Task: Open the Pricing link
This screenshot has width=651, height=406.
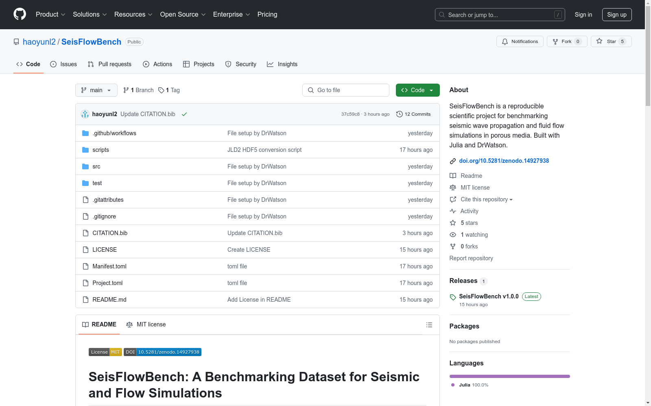Action: coord(267,14)
